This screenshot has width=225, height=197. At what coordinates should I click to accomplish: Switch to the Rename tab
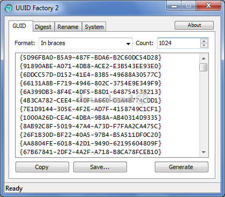pyautogui.click(x=68, y=27)
